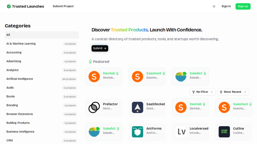Open the Saladict title in Featured row

point(196,73)
